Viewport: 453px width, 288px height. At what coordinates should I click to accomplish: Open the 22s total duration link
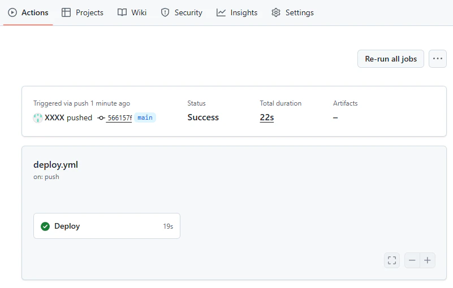pos(267,117)
